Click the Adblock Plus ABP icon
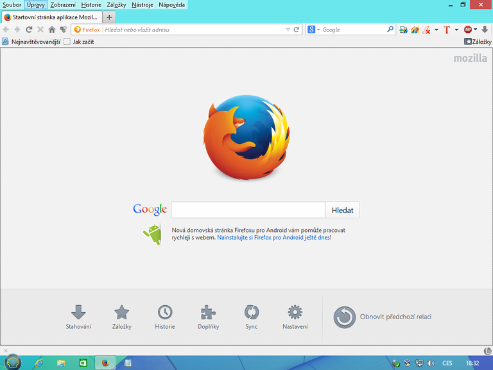Screen dimensions: 493x370 click(x=467, y=30)
